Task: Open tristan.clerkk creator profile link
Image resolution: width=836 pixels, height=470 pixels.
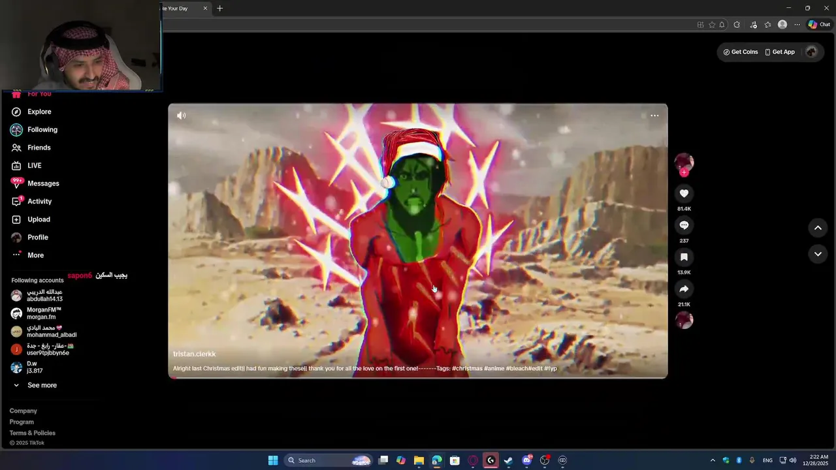Action: click(x=194, y=354)
